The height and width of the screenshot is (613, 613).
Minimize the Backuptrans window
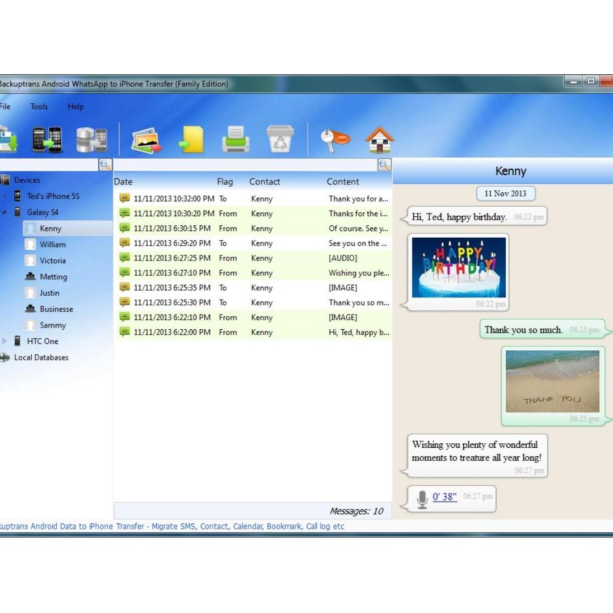[x=573, y=81]
